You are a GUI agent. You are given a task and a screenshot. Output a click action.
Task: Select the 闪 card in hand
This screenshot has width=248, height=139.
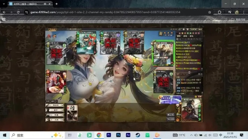tap(72, 113)
